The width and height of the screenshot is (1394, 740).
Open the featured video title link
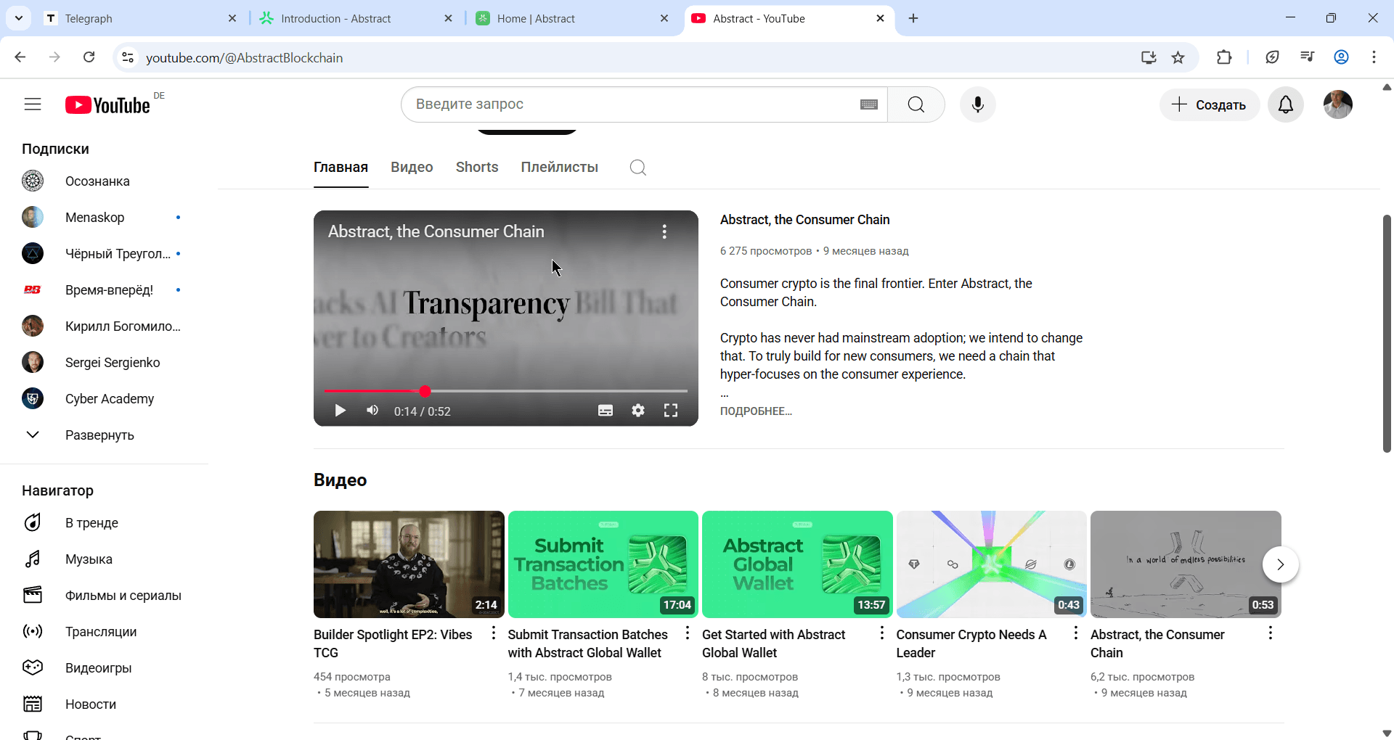tap(804, 220)
